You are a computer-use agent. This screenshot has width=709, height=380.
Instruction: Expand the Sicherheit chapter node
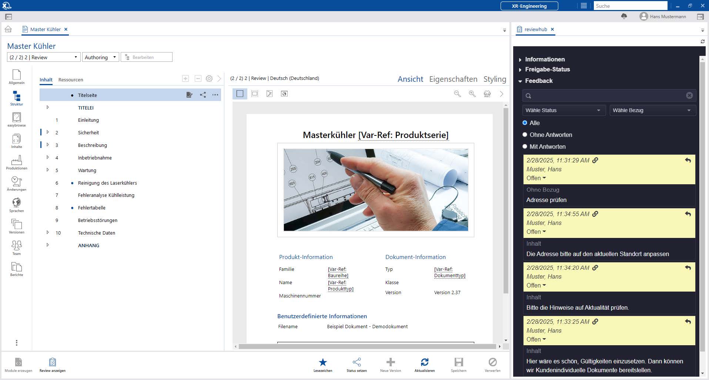click(x=47, y=132)
